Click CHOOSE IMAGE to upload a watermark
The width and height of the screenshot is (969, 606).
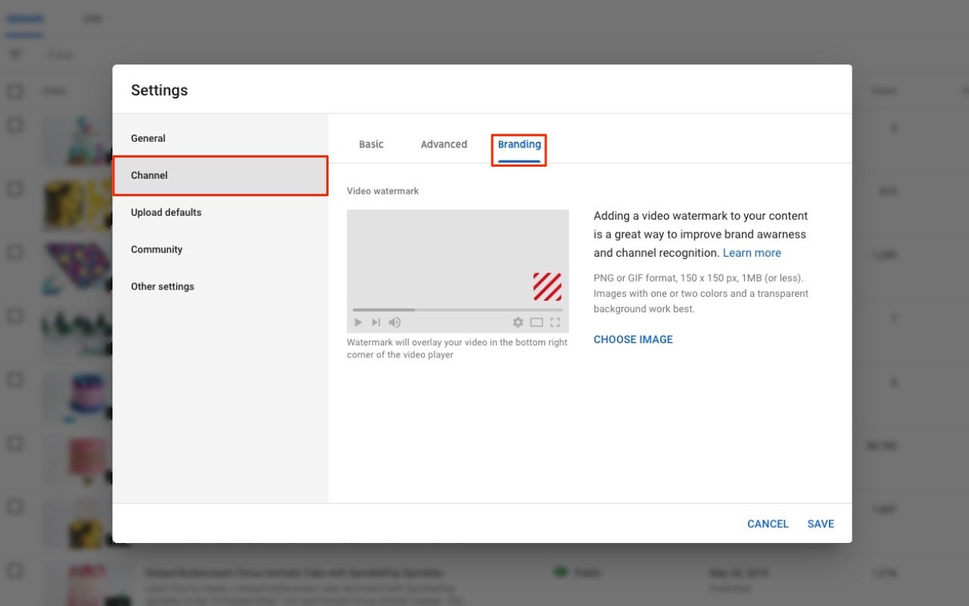pyautogui.click(x=633, y=339)
